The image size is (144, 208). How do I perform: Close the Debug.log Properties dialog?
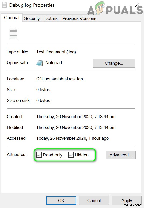(138, 5)
